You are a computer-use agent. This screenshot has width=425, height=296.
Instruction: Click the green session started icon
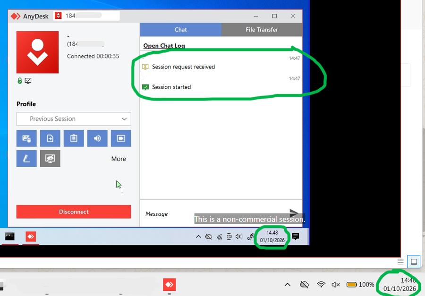(x=145, y=87)
